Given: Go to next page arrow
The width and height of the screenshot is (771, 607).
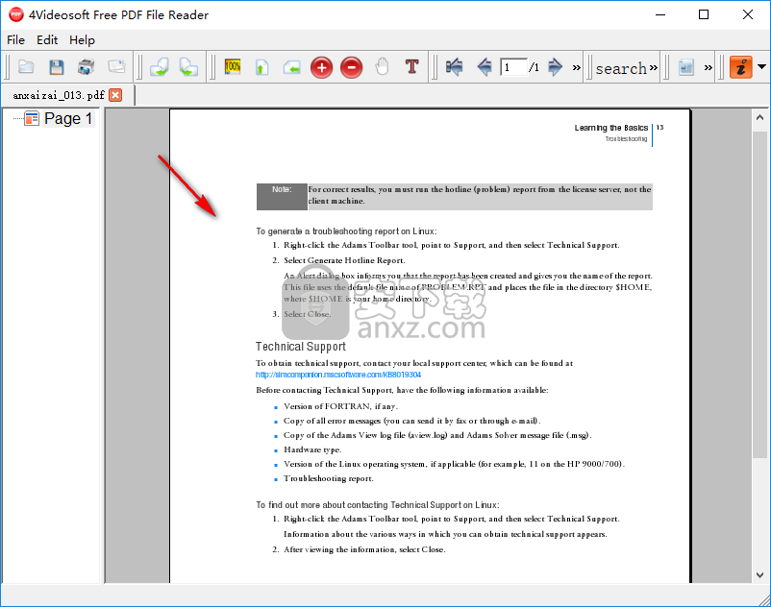Looking at the screenshot, I should click(x=555, y=67).
